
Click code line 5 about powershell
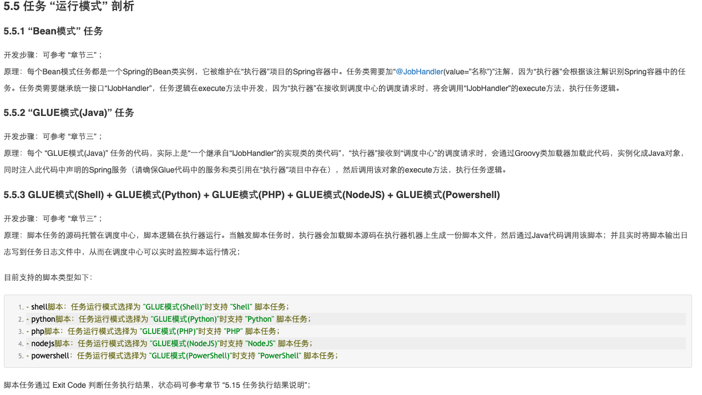click(x=182, y=356)
